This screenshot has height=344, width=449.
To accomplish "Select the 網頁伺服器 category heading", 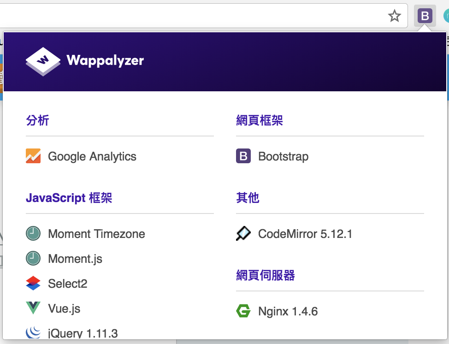I will click(266, 275).
